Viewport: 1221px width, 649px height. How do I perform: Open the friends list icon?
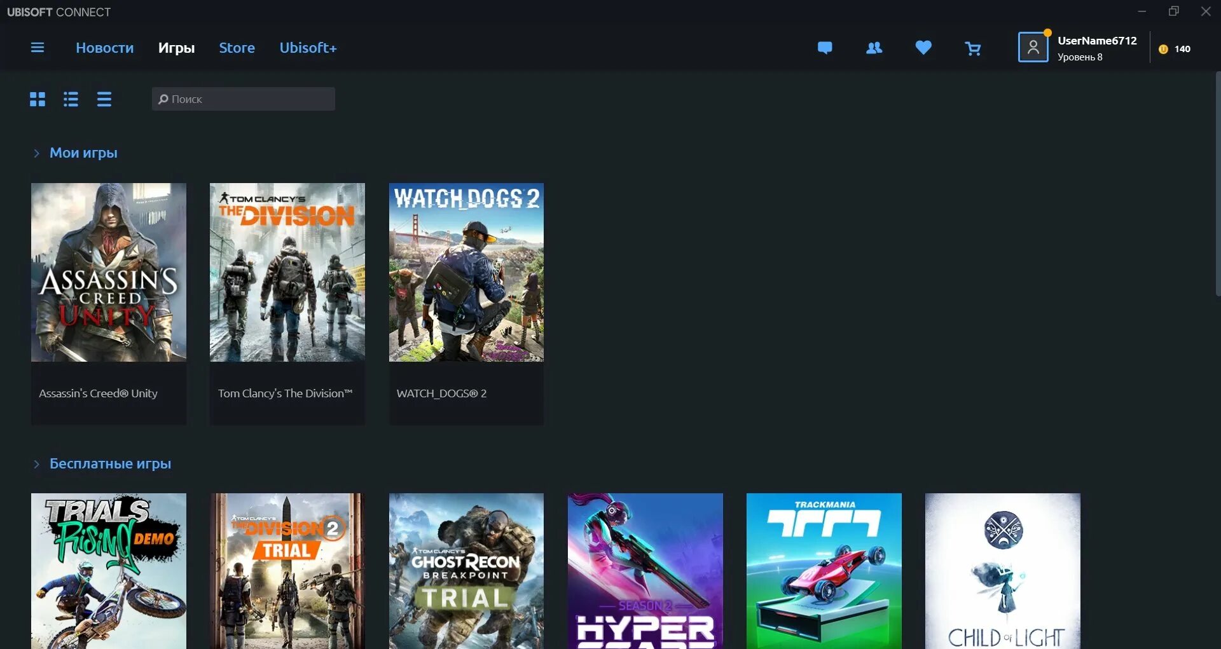click(874, 48)
